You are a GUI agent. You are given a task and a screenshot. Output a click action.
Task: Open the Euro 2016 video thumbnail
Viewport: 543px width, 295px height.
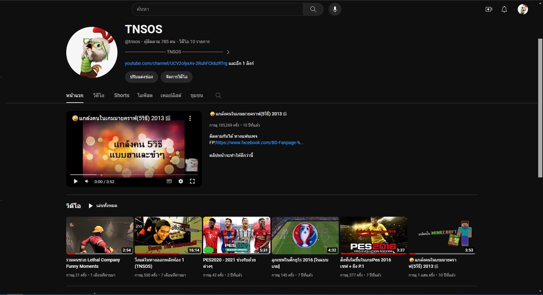(305, 236)
